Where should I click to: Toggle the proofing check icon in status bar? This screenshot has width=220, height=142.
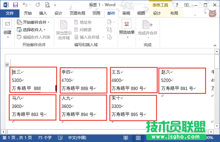[x=60, y=138]
